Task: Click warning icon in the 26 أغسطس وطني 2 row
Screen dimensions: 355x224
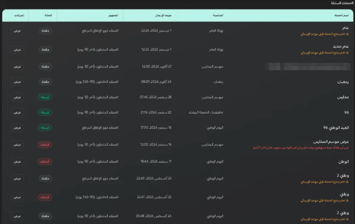Action: (x=347, y=182)
